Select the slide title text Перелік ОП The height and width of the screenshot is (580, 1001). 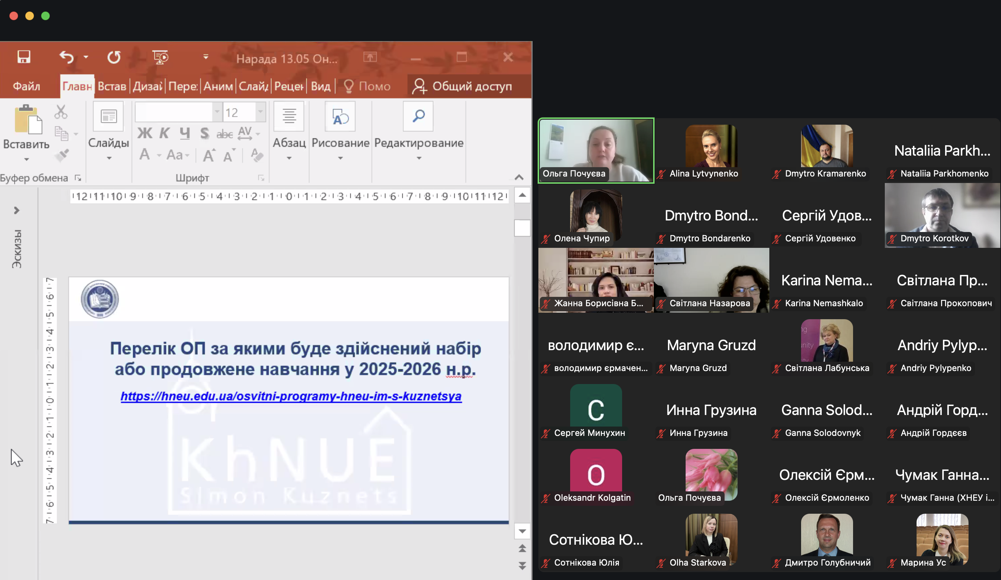(295, 359)
